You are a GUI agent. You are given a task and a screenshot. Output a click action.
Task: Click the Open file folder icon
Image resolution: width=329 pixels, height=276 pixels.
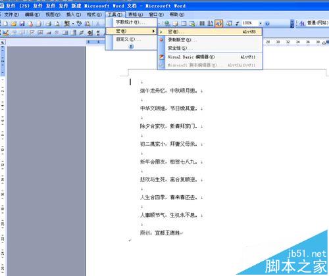tap(14, 24)
